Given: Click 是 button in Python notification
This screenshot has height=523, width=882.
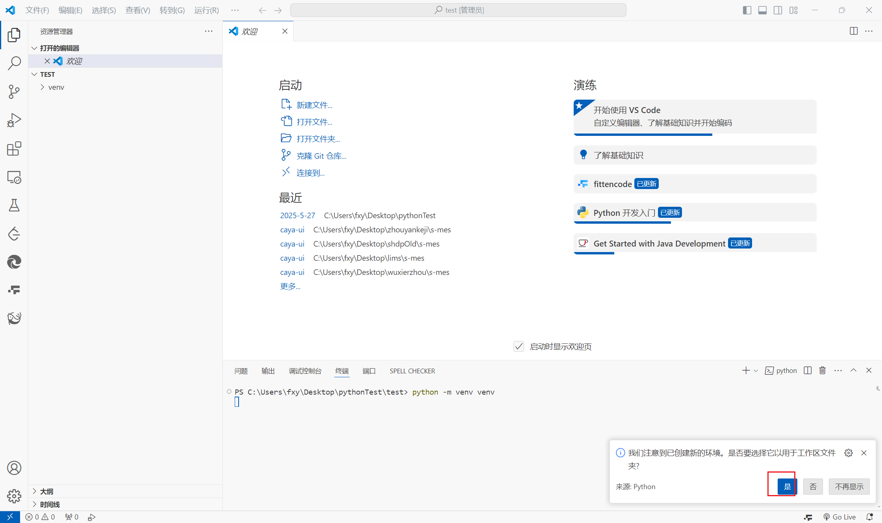Looking at the screenshot, I should tap(787, 487).
